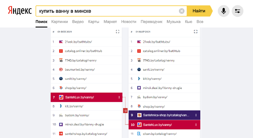The height and width of the screenshot is (138, 253).
Task: Open three-dot menu for SantehLux in February list
Action: pyautogui.click(x=119, y=97)
